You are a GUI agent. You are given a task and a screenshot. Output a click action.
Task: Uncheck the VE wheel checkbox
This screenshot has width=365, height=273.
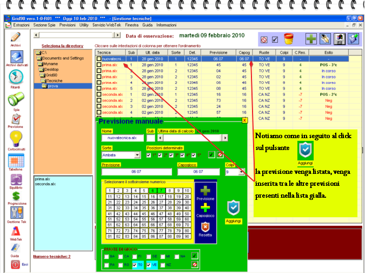coord(148,265)
